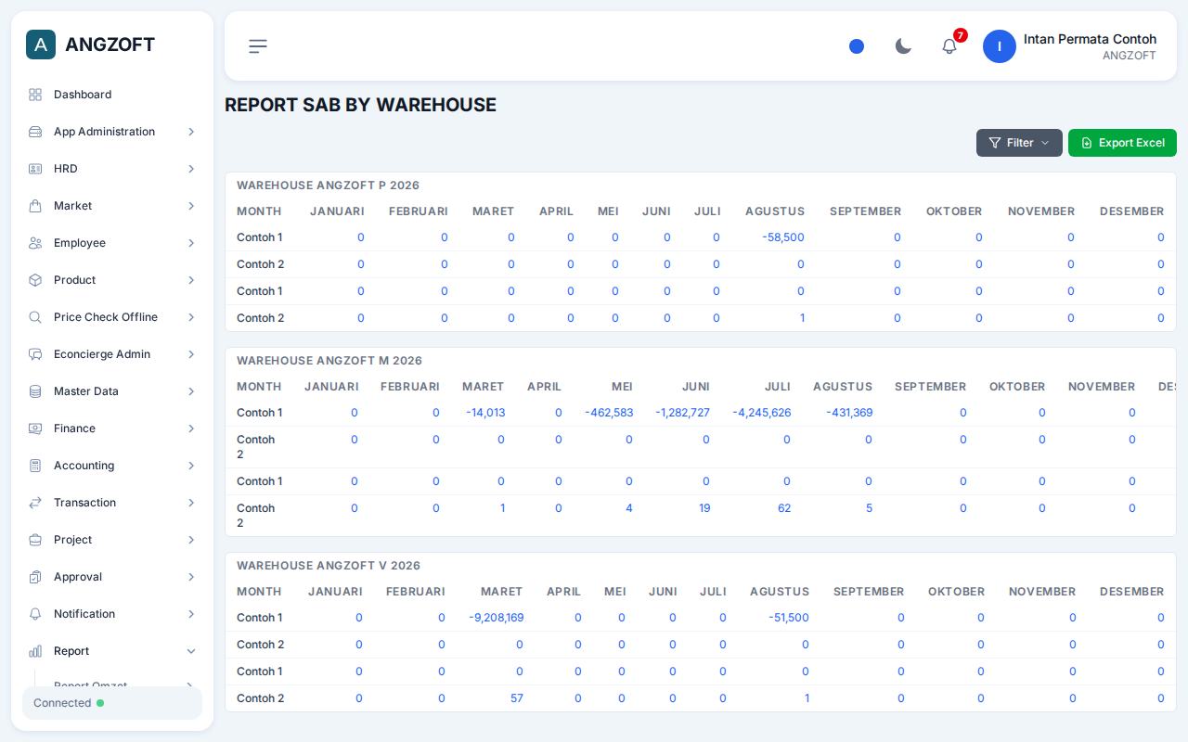
Task: Collapse the Report menu chevron
Action: [x=191, y=651]
